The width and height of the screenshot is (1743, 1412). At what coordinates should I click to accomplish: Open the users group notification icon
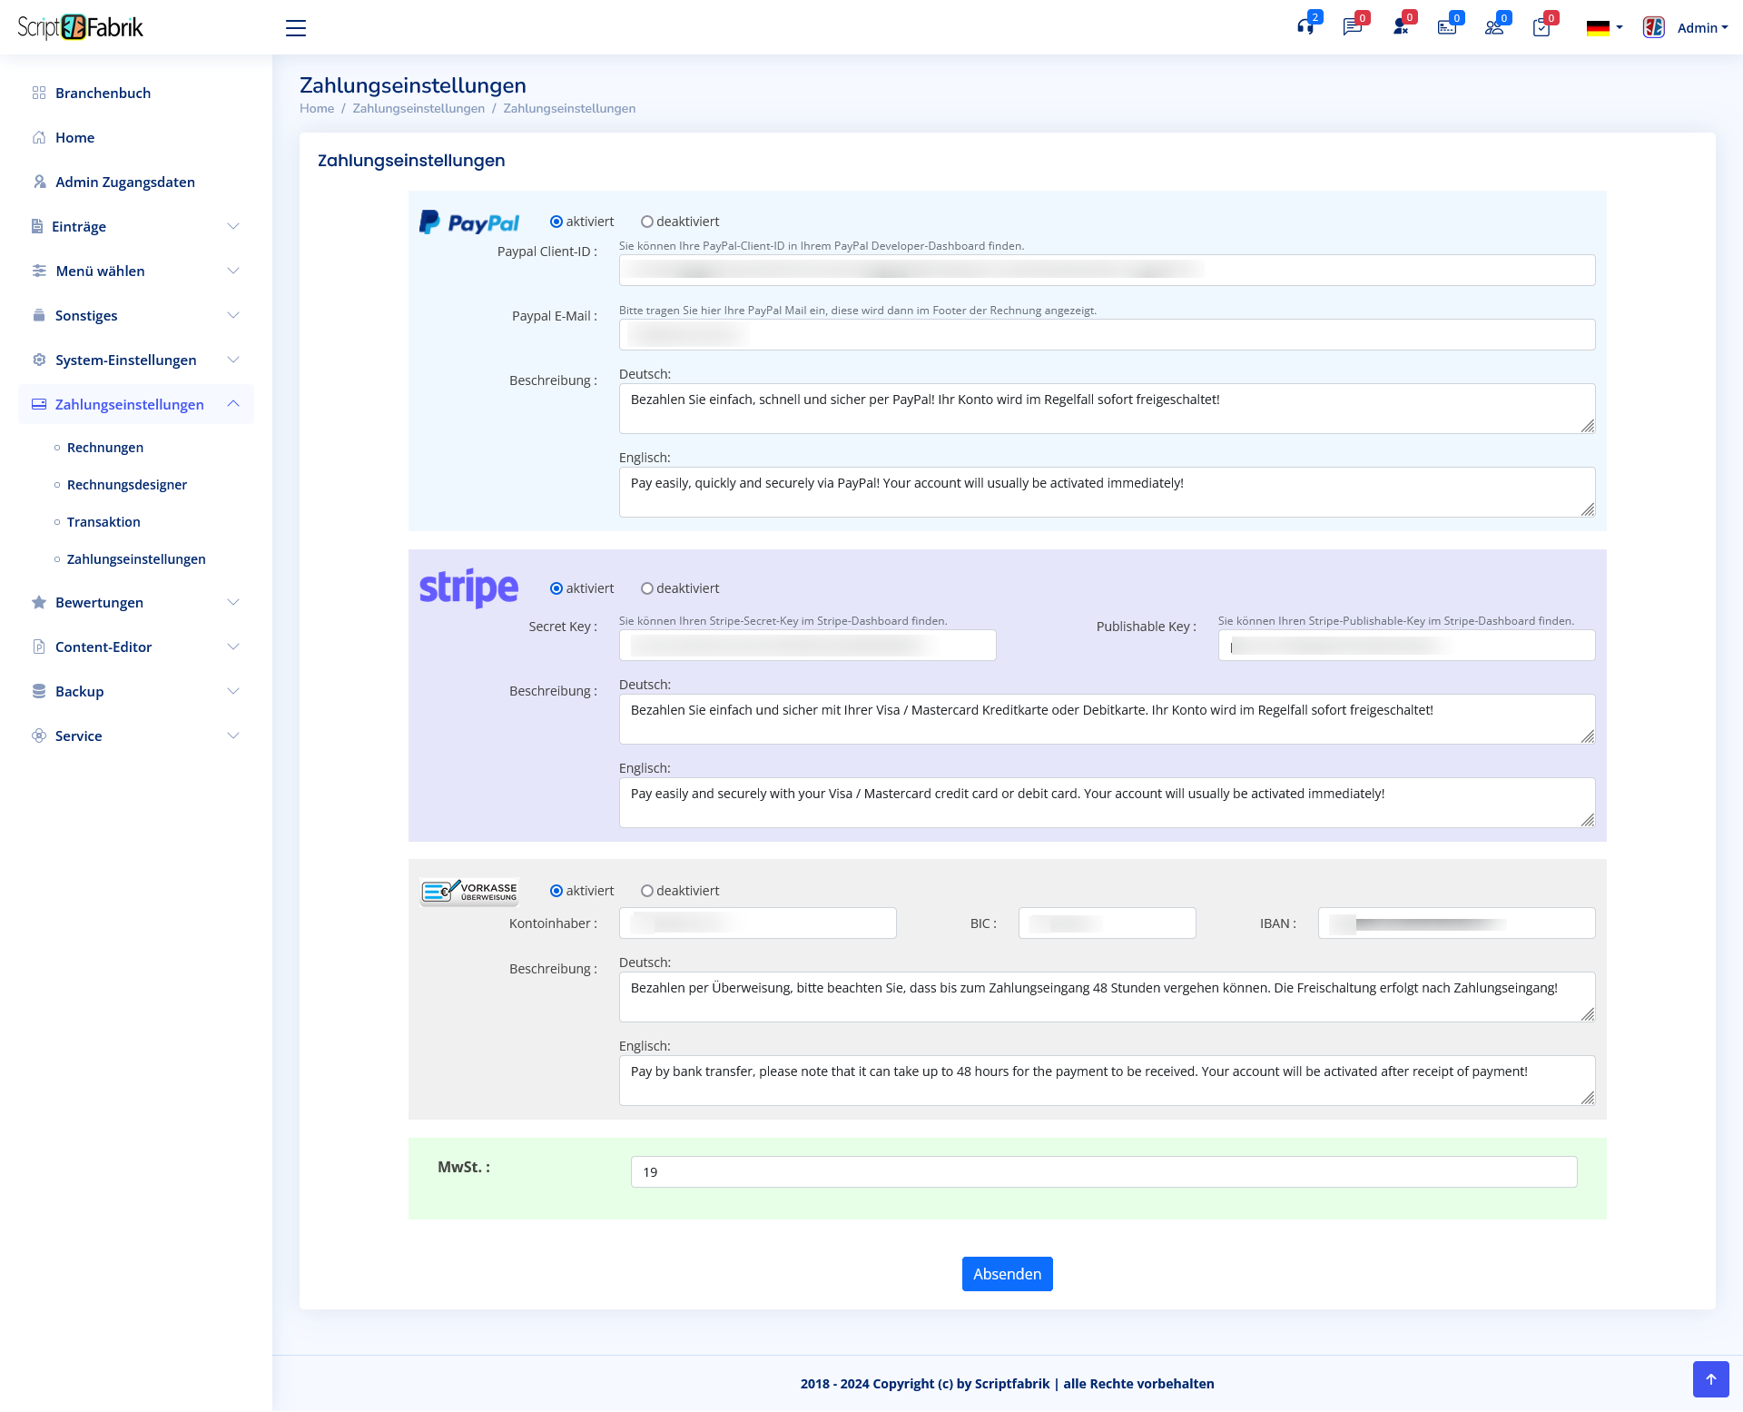pyautogui.click(x=1494, y=27)
